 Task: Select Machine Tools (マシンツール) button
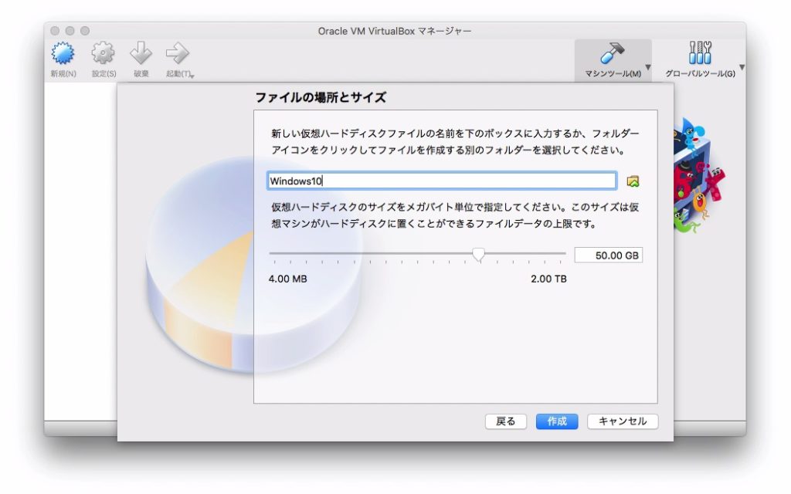613,60
